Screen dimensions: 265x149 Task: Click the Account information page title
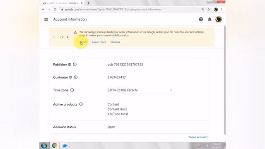point(70,19)
